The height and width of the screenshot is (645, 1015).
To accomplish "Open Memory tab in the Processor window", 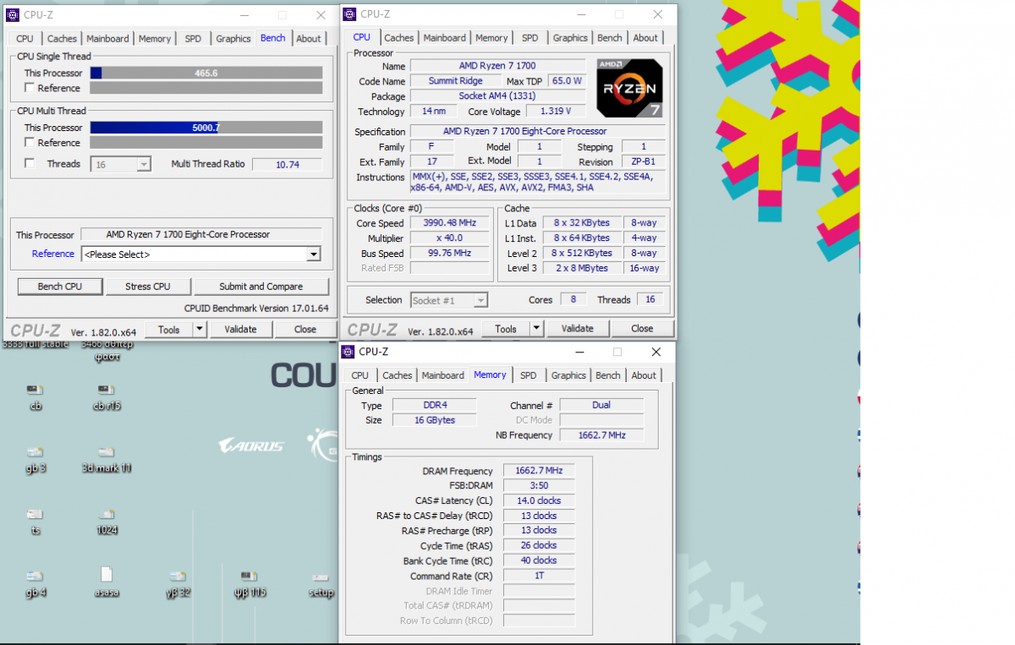I will pyautogui.click(x=491, y=38).
